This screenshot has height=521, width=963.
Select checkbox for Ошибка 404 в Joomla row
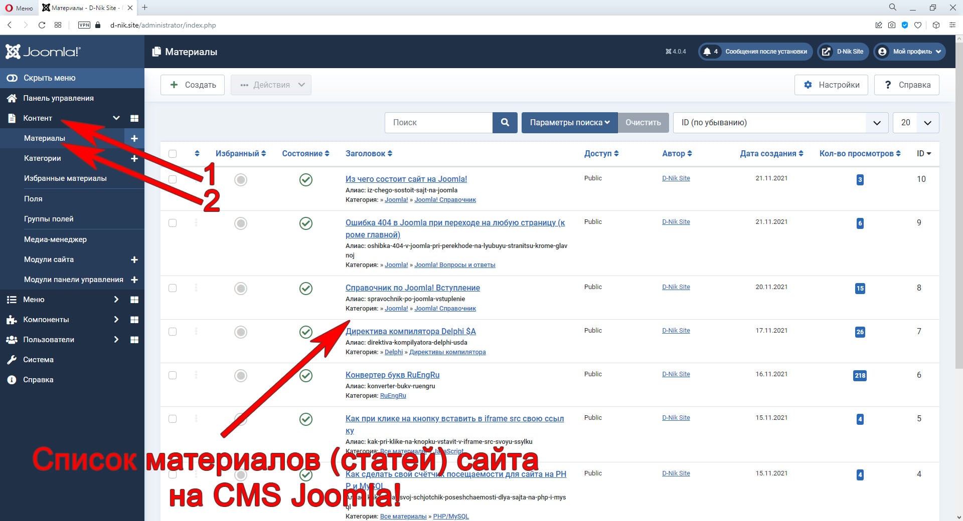pyautogui.click(x=173, y=223)
